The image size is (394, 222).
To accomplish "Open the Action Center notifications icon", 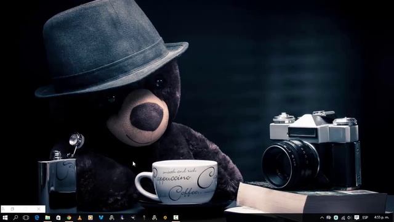I will click(356, 218).
